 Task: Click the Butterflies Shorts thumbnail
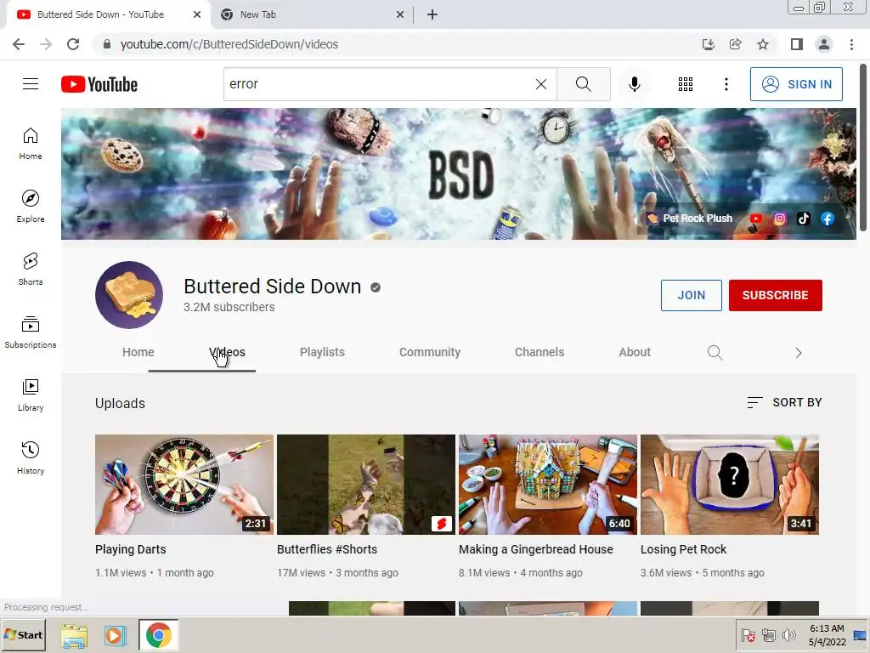click(x=365, y=484)
